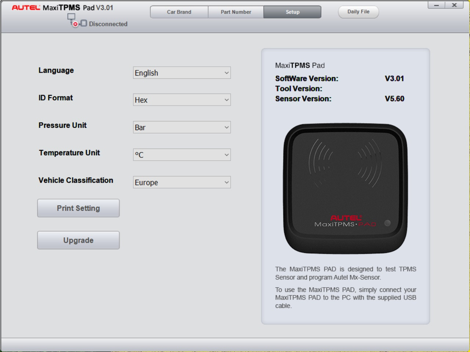Image resolution: width=470 pixels, height=352 pixels.
Task: Click the Sensor Version label
Action: click(x=303, y=99)
